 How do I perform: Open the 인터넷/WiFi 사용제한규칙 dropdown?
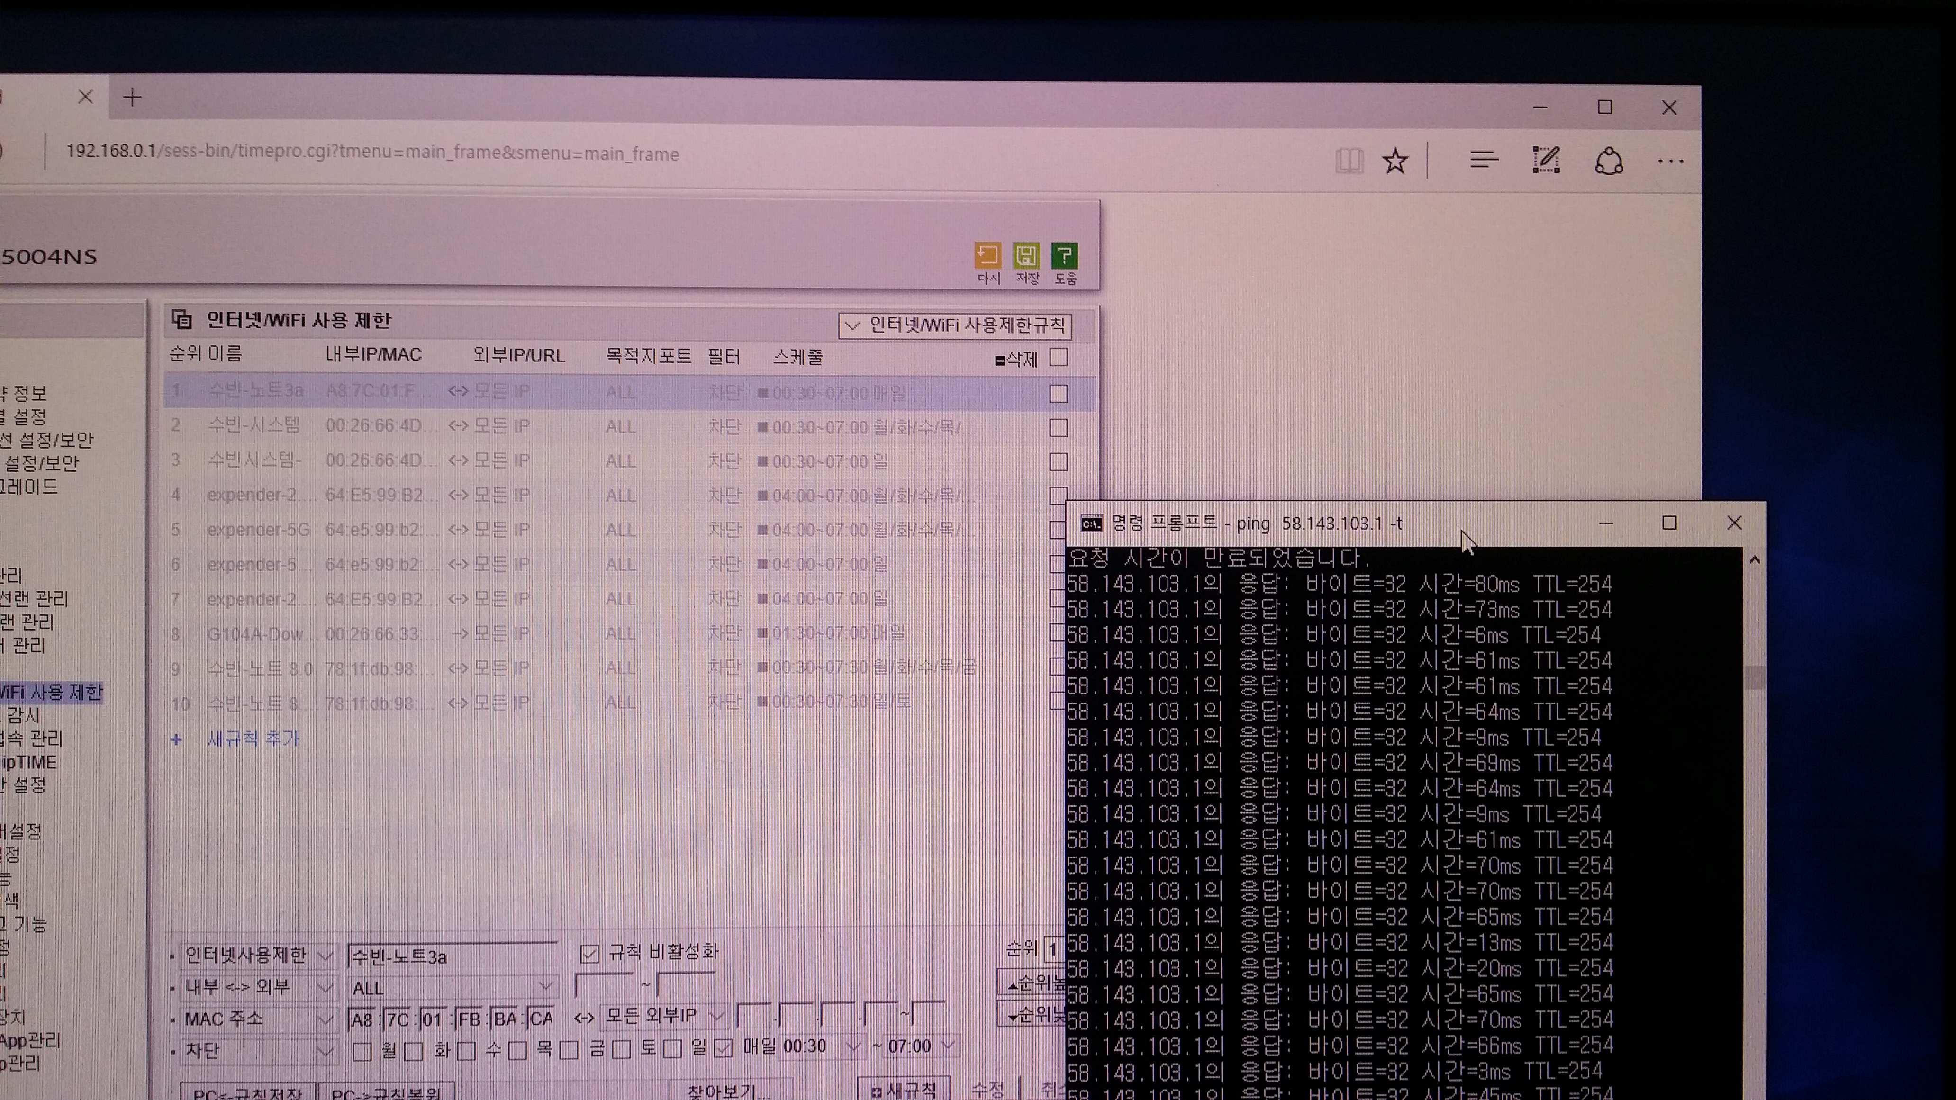pos(954,325)
